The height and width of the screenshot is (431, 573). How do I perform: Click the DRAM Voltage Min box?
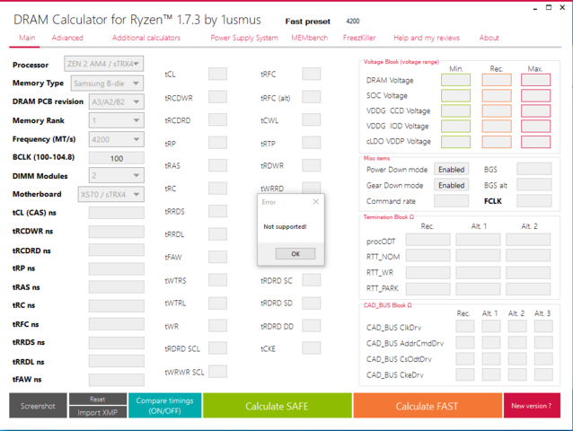[455, 80]
